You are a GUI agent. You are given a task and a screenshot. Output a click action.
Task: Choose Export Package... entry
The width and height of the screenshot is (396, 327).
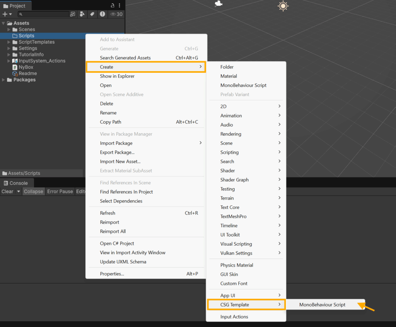[x=146, y=152]
